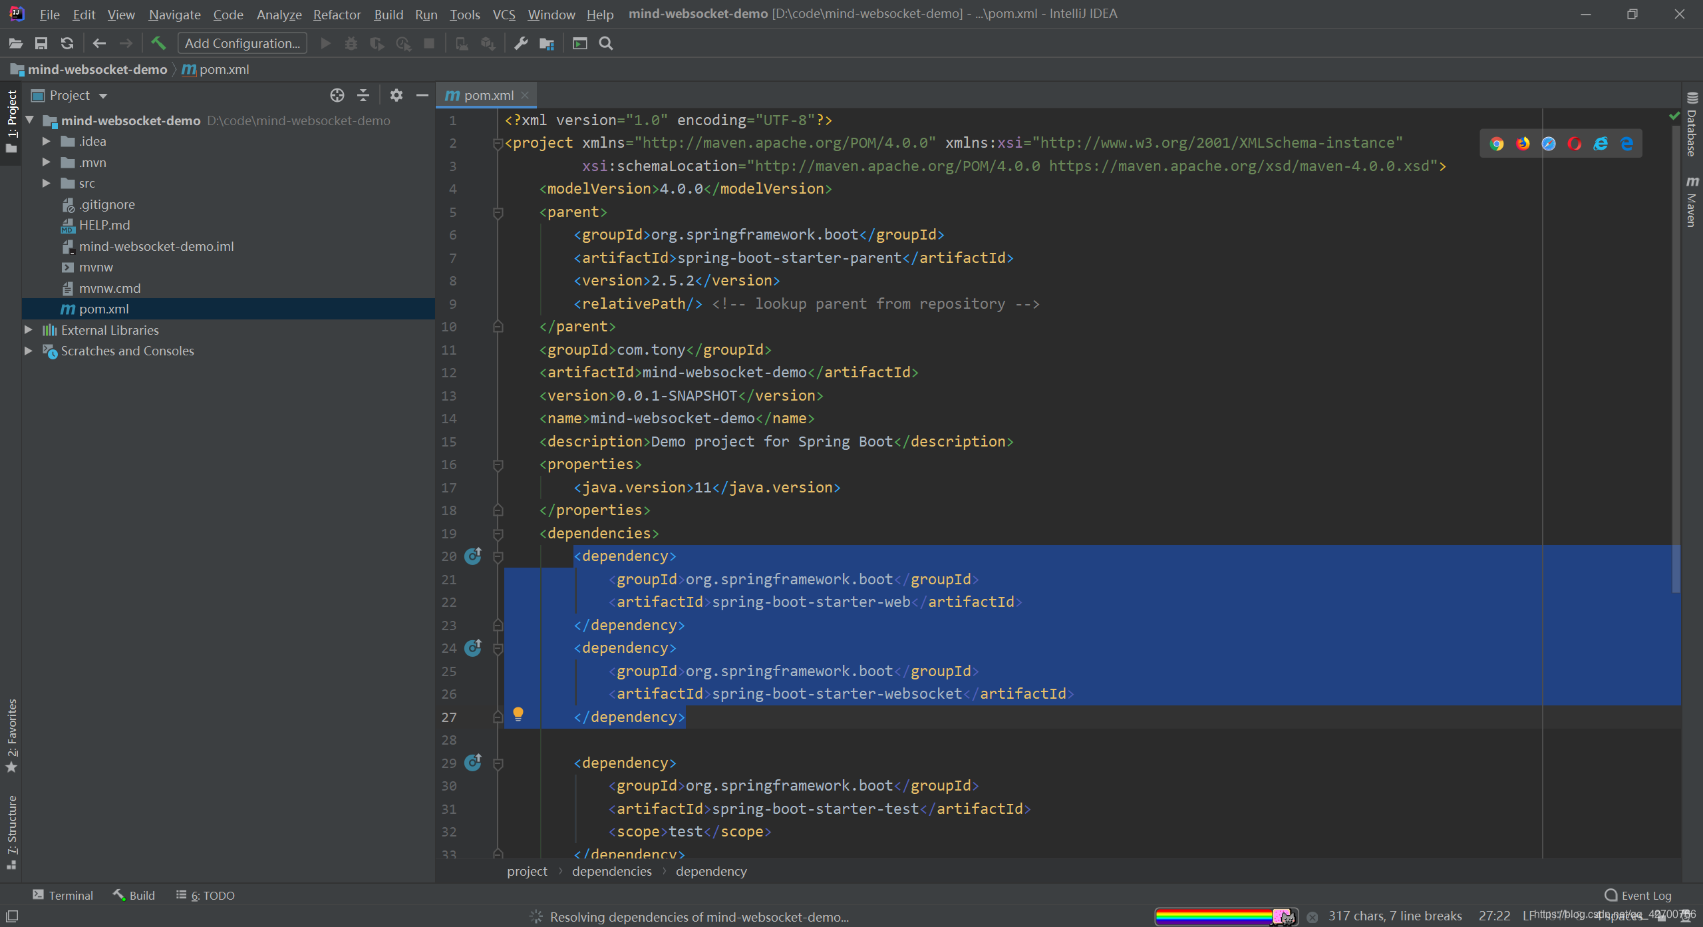Click the Synchronize refresh icon in toolbar

67,43
